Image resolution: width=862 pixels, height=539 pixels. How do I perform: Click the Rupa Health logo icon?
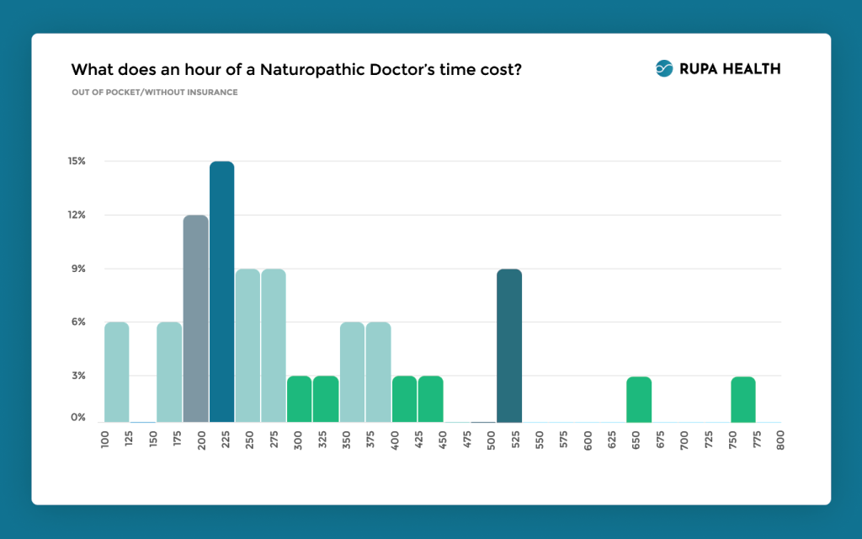click(x=664, y=69)
